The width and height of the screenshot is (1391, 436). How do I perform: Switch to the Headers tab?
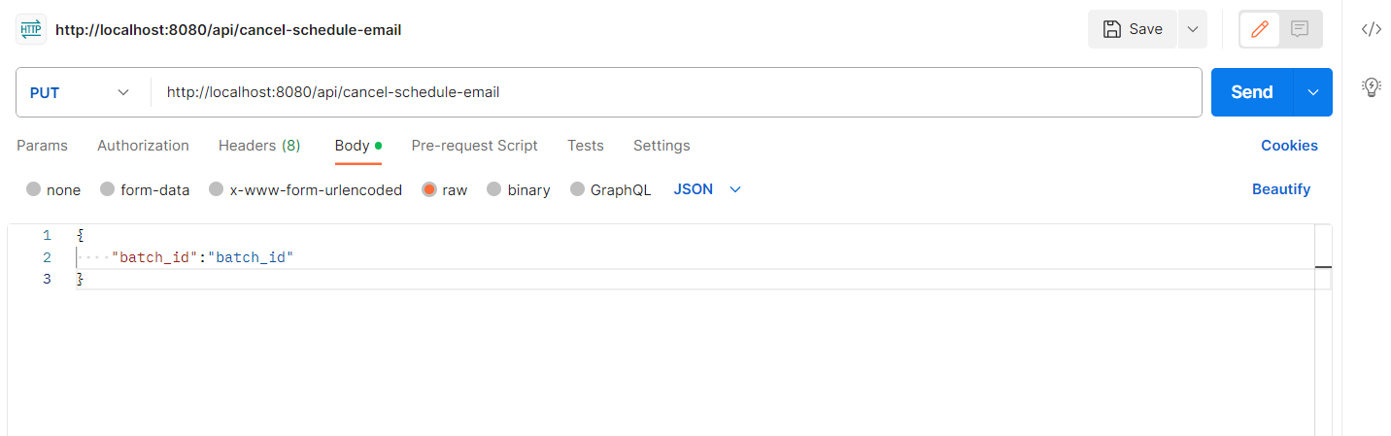point(259,146)
